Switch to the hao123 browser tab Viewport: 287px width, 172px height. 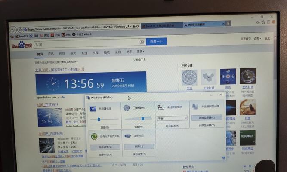click(162, 26)
